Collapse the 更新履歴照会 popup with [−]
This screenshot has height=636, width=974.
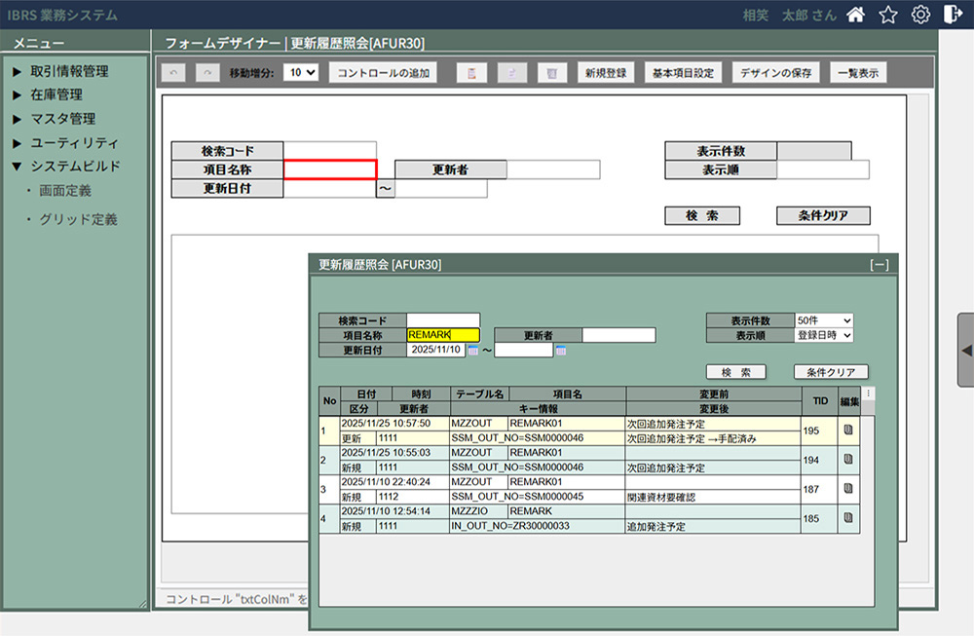click(x=879, y=264)
